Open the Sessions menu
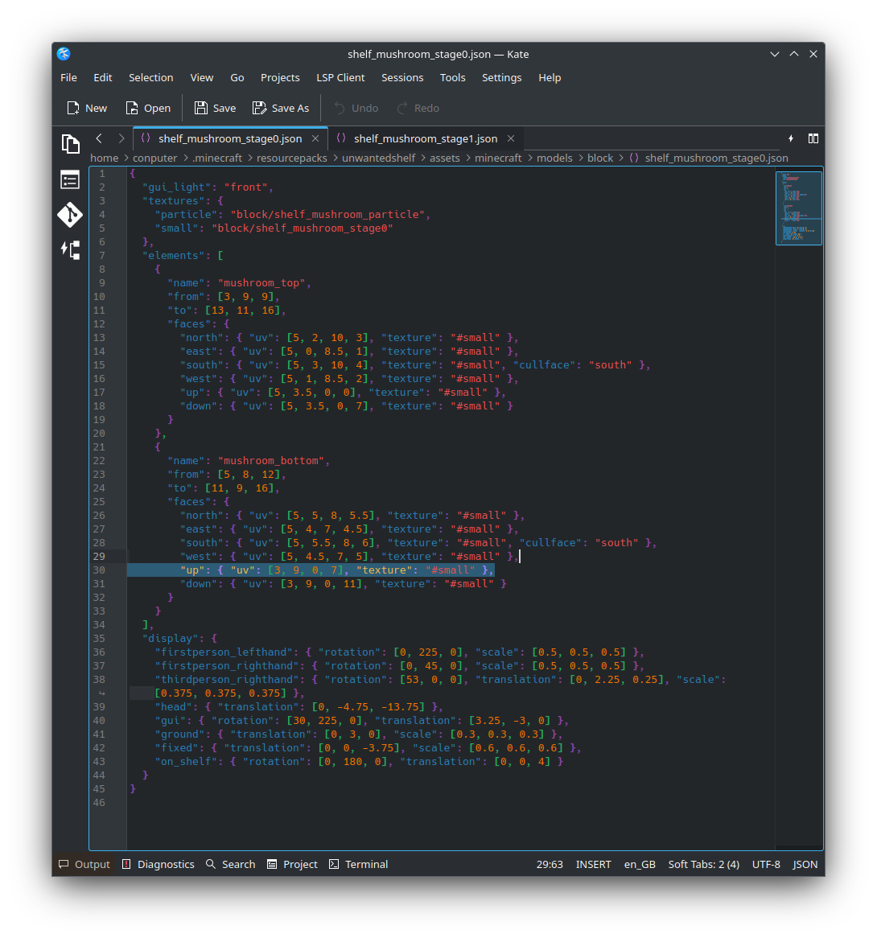 (402, 78)
